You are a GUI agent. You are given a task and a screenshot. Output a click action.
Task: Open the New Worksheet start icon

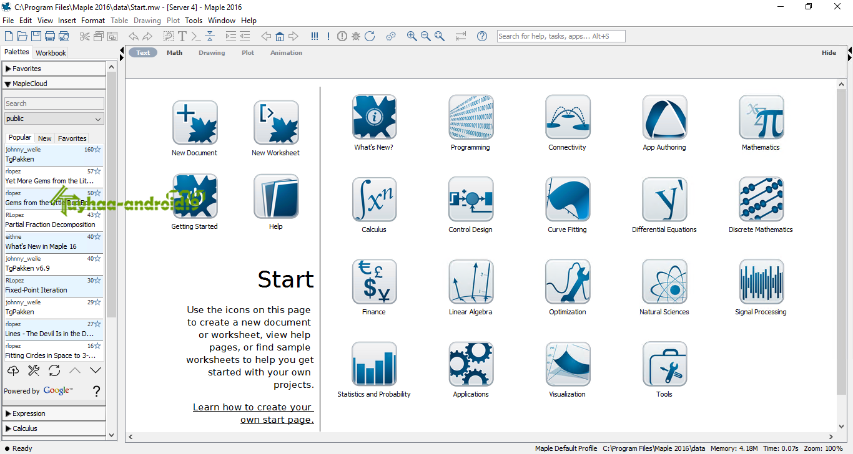point(276,123)
